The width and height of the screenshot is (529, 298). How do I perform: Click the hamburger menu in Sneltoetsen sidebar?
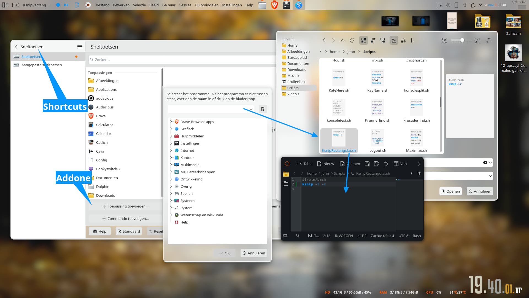coord(80,47)
